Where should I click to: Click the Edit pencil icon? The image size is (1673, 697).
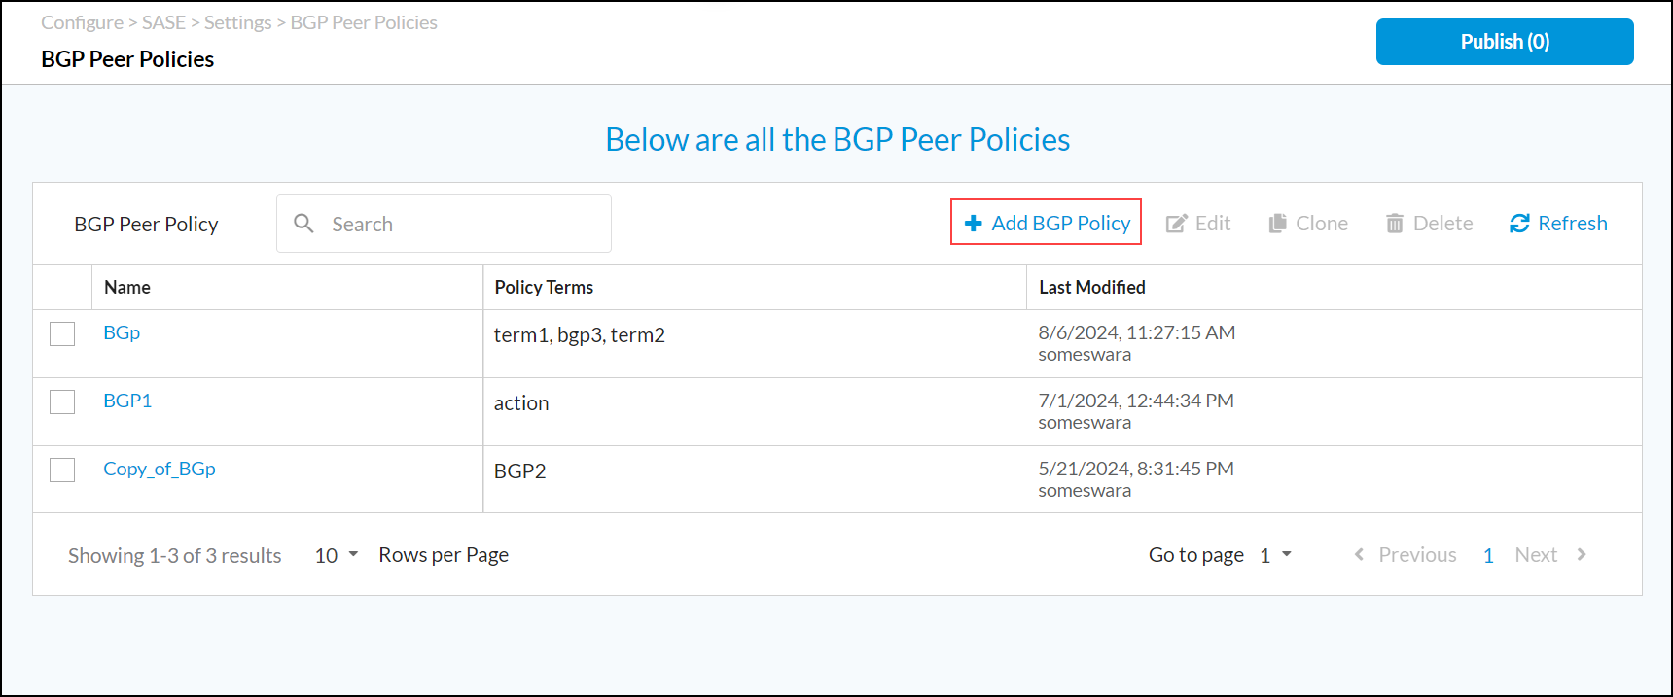coord(1176,224)
